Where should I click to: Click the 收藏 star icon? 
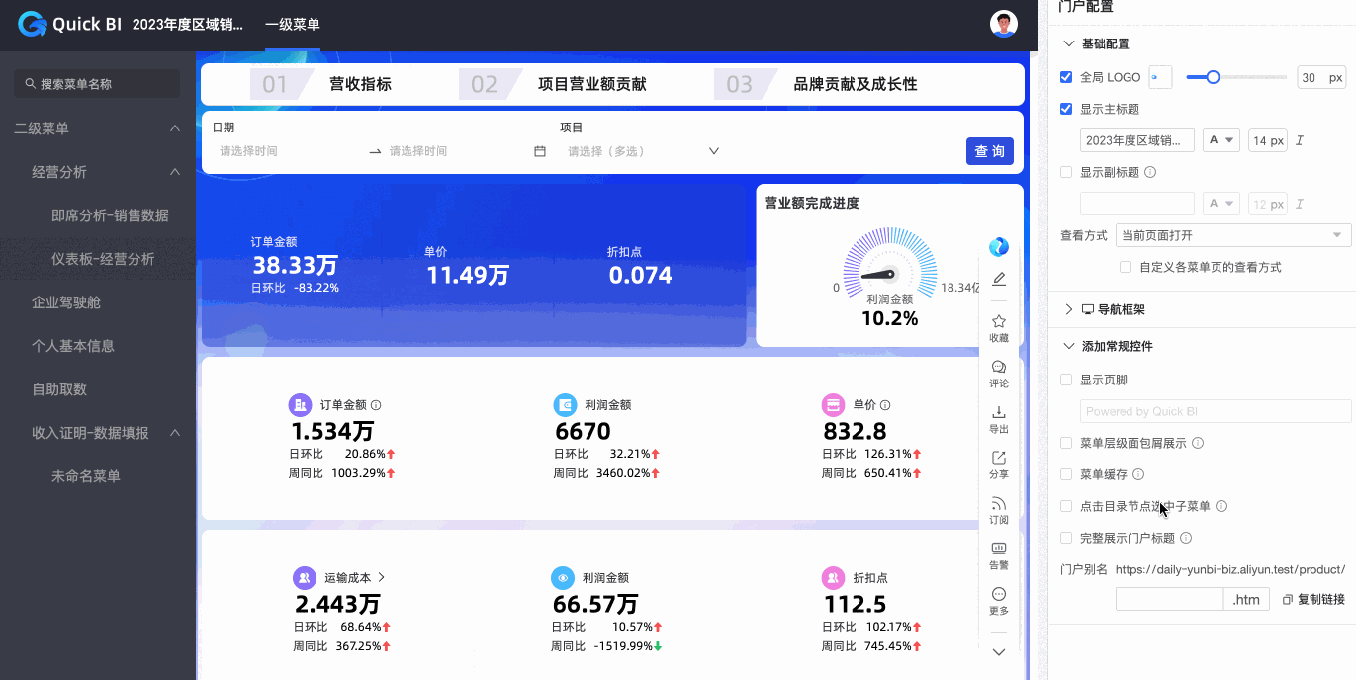tap(999, 321)
